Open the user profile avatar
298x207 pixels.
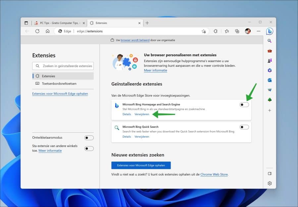[248, 31]
